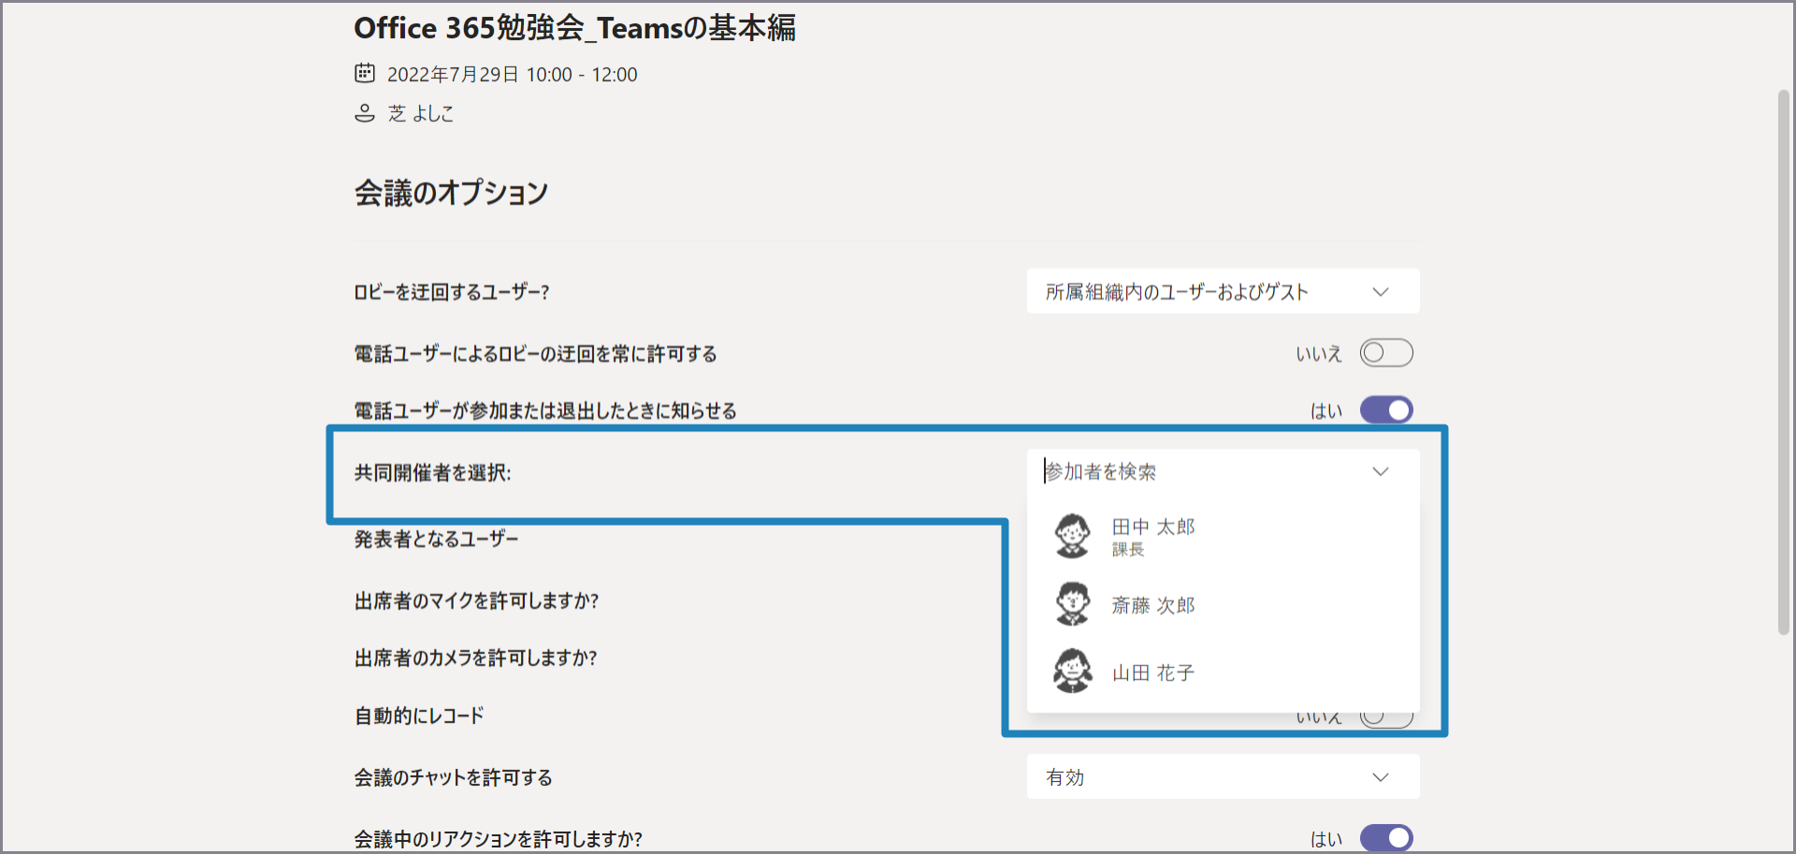Choose 田中 太郎 as co-organizer
The image size is (1796, 854).
(1223, 536)
